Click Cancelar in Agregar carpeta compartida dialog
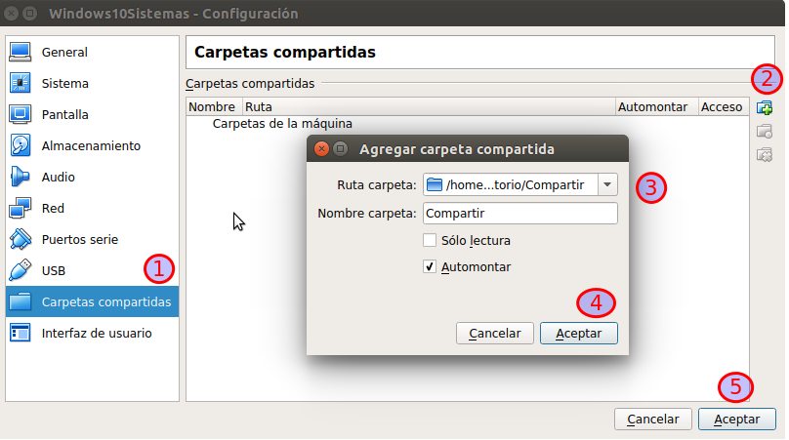 pyautogui.click(x=495, y=333)
